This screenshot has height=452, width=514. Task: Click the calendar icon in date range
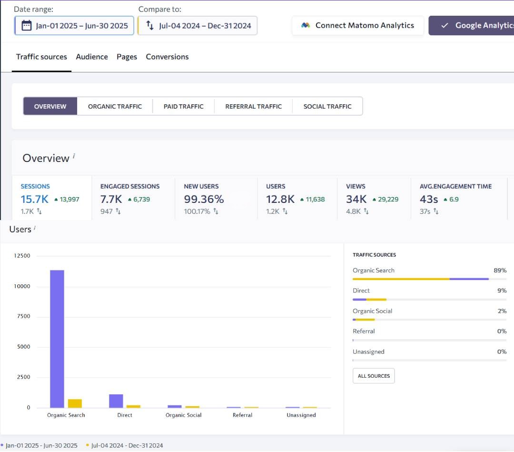click(27, 26)
